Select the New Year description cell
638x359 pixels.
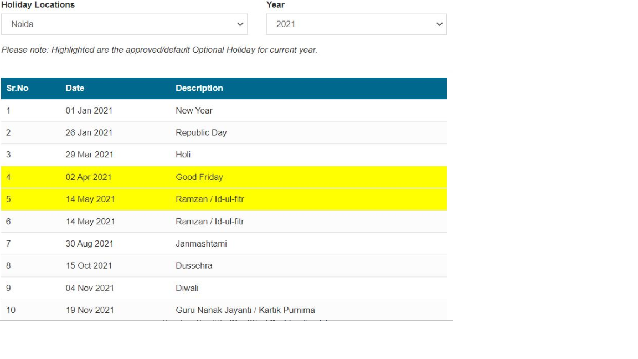point(194,111)
